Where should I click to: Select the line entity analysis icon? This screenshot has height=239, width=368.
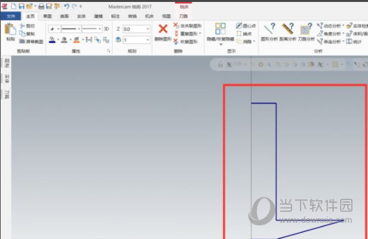[x=269, y=29]
